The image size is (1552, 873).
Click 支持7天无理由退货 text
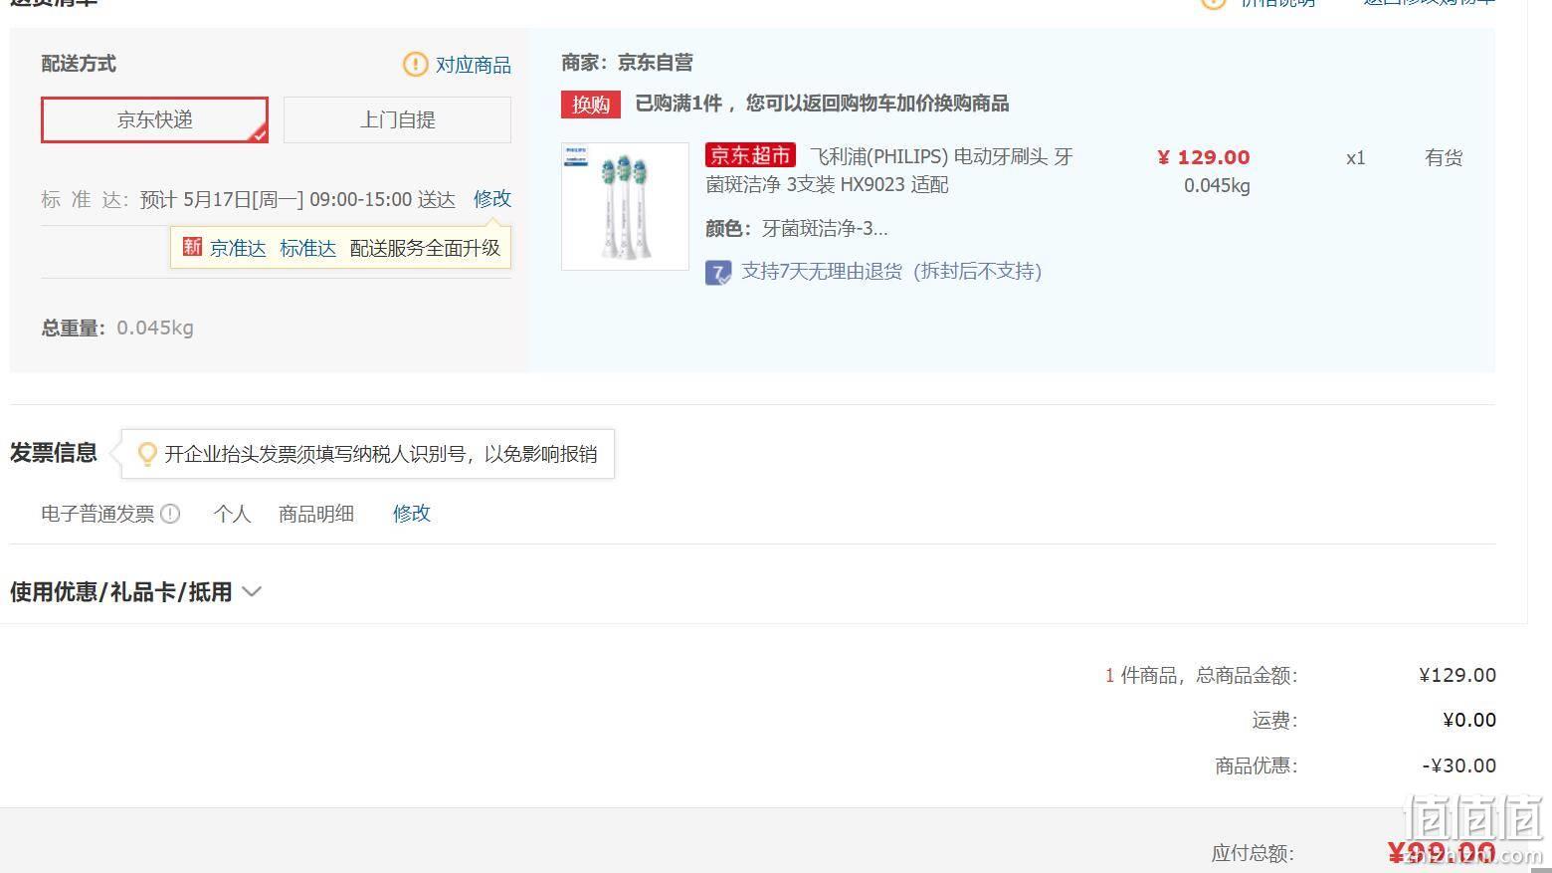[x=822, y=272]
